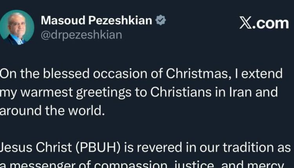This screenshot has width=294, height=168.
Task: Open the Masoud Pezeshkian display name
Action: [x=96, y=21]
